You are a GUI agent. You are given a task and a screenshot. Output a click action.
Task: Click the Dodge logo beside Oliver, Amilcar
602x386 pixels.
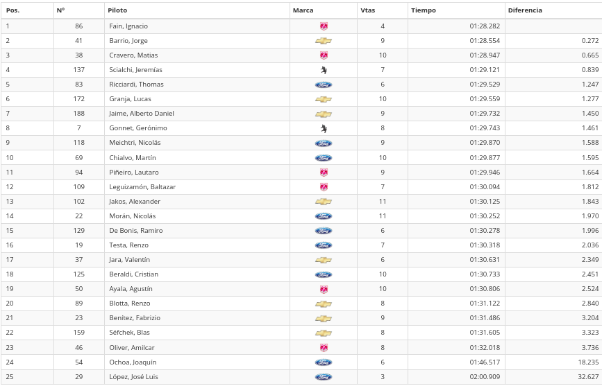click(324, 347)
